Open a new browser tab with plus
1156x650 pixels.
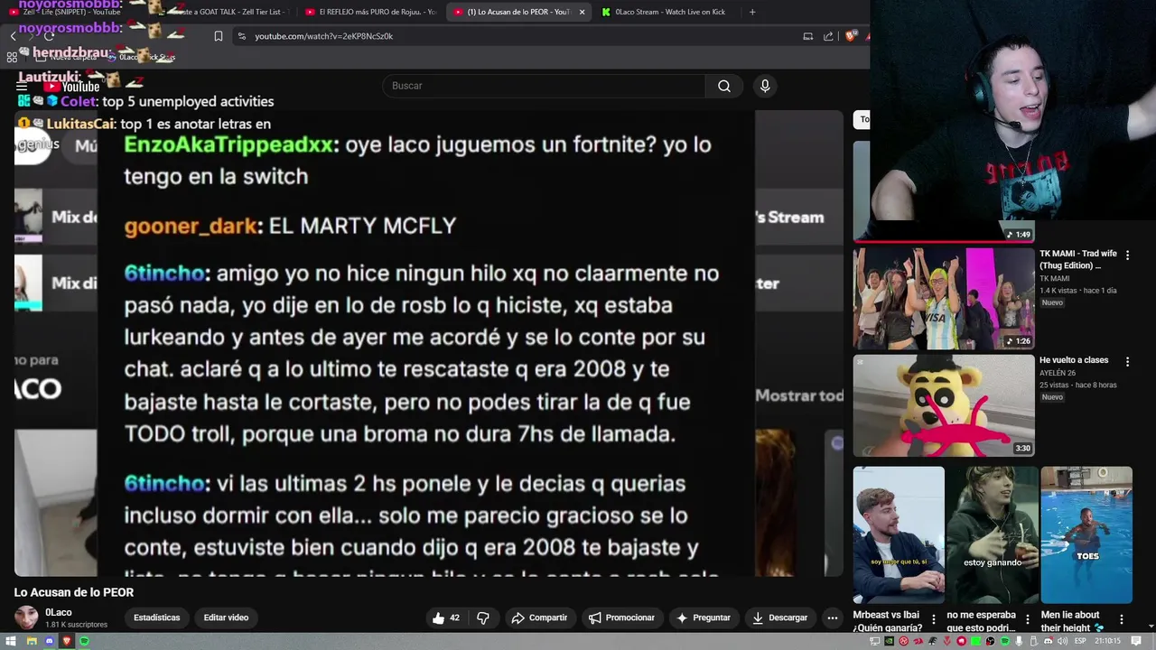[x=752, y=12]
